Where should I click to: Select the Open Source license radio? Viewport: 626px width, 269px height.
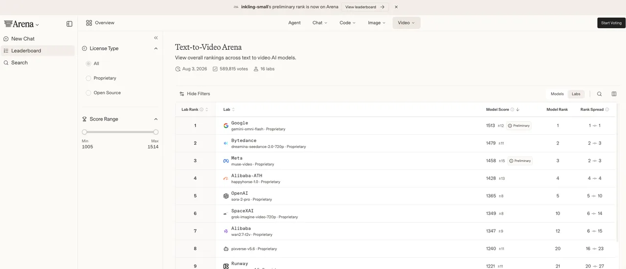tap(89, 93)
